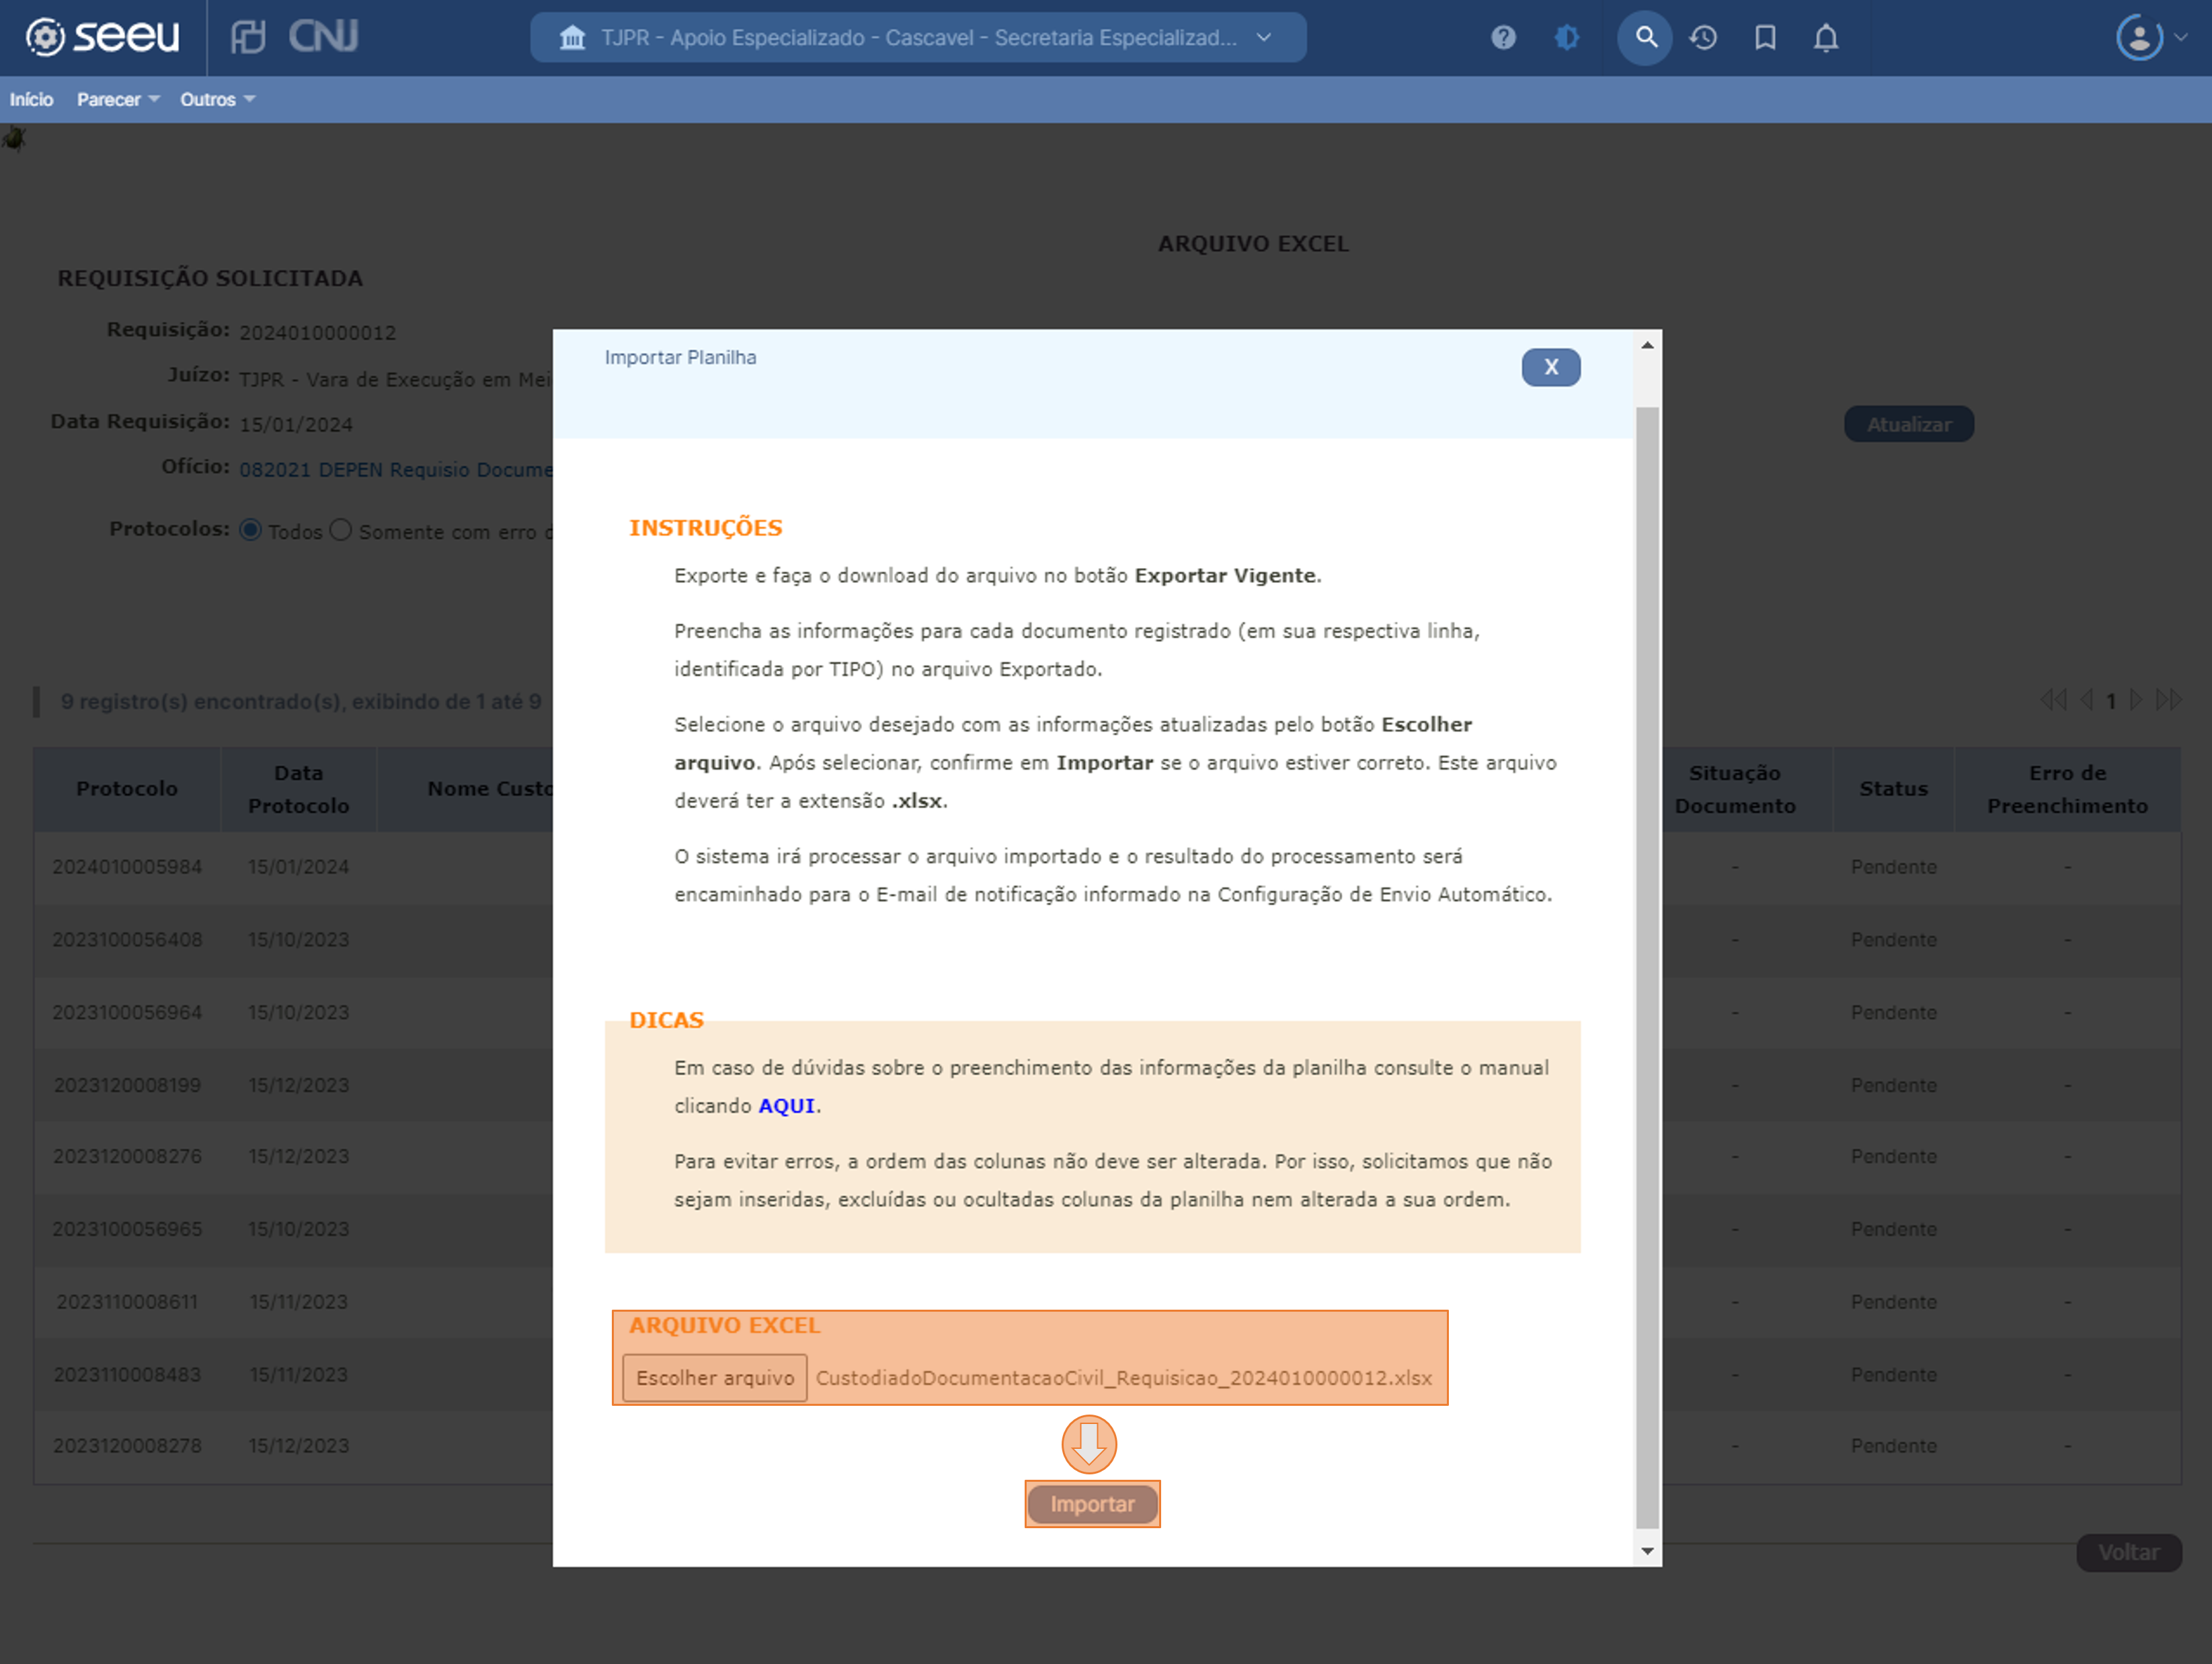2212x1664 pixels.
Task: Open the history clock icon
Action: (1703, 38)
